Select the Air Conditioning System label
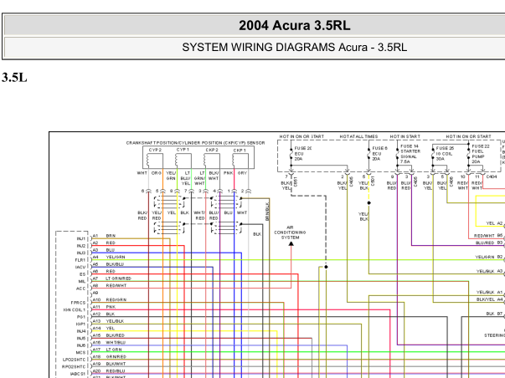The image size is (505, 378). pos(290,232)
